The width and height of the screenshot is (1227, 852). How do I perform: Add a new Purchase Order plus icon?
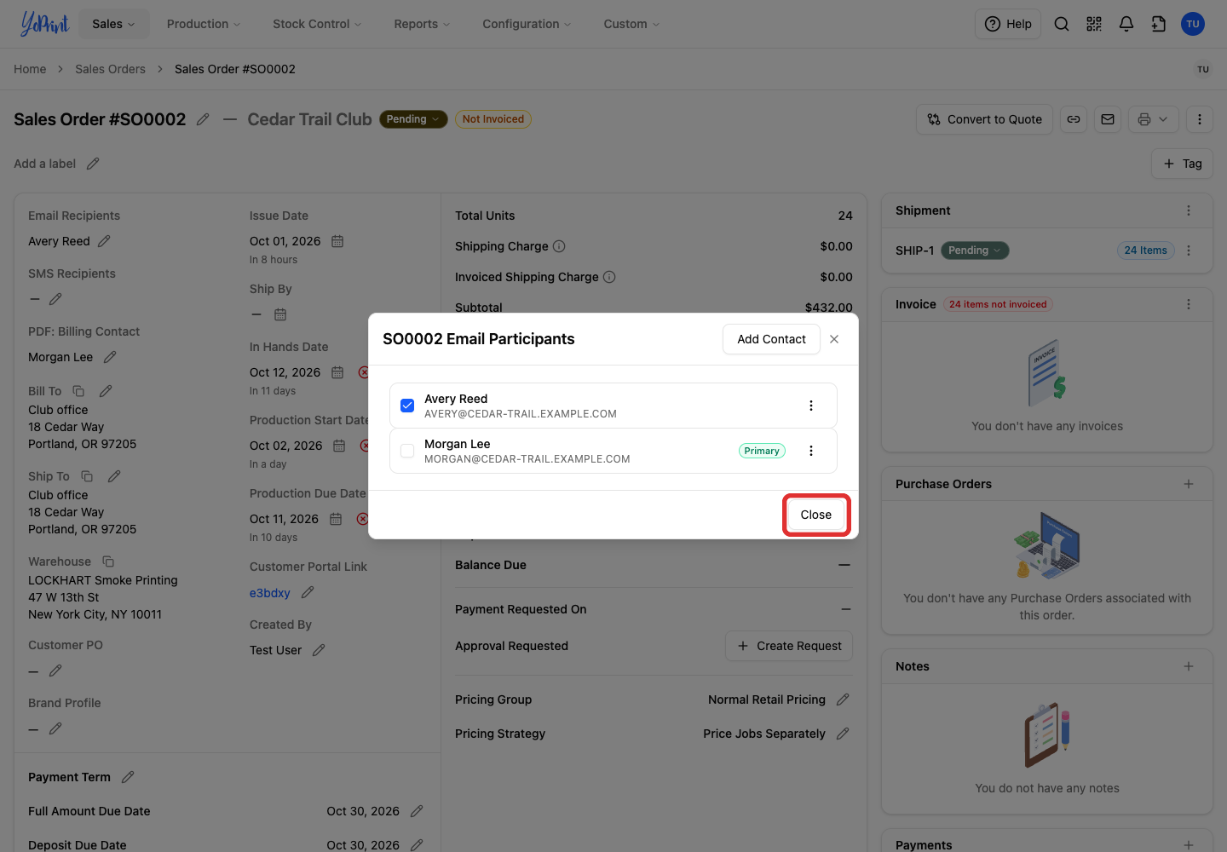pos(1189,484)
